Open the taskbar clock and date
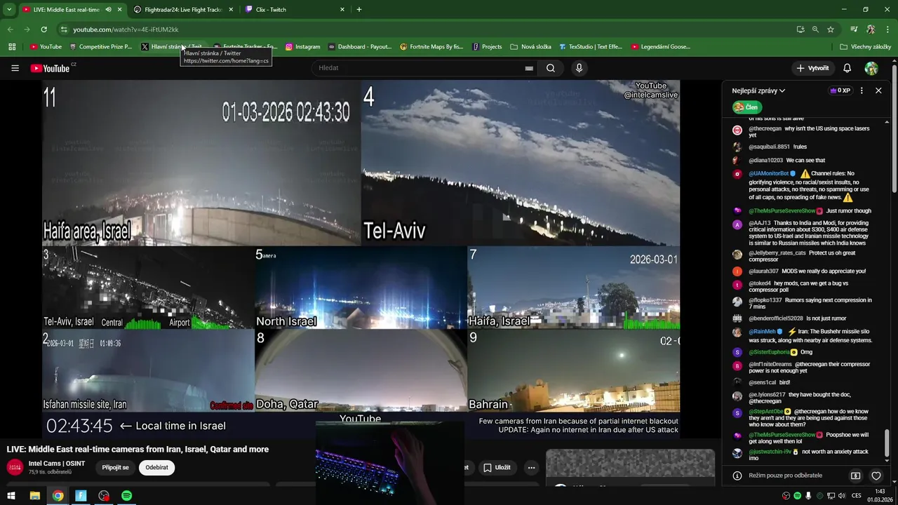The height and width of the screenshot is (505, 898). pyautogui.click(x=880, y=496)
